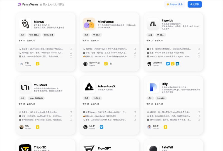The image size is (223, 151).
Task: Open DerekNee's Twitter icon
Action: [168, 64]
